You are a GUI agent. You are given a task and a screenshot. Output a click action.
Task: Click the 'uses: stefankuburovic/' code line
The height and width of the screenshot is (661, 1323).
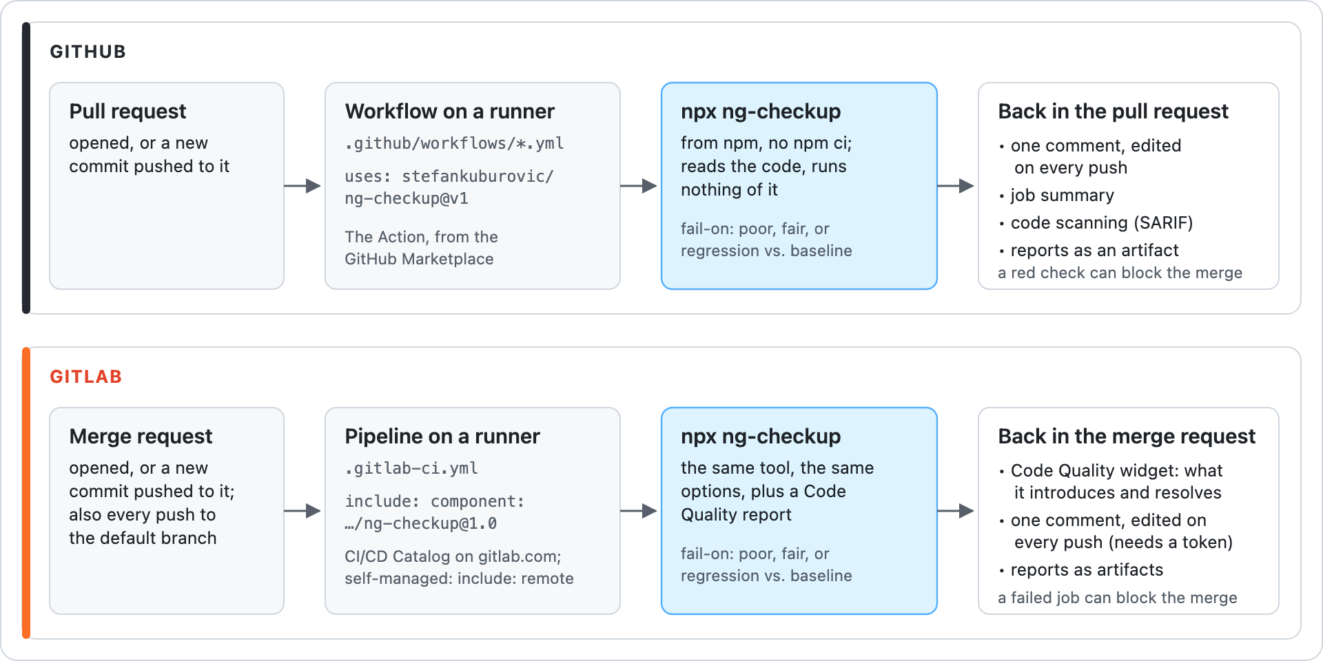pyautogui.click(x=449, y=176)
